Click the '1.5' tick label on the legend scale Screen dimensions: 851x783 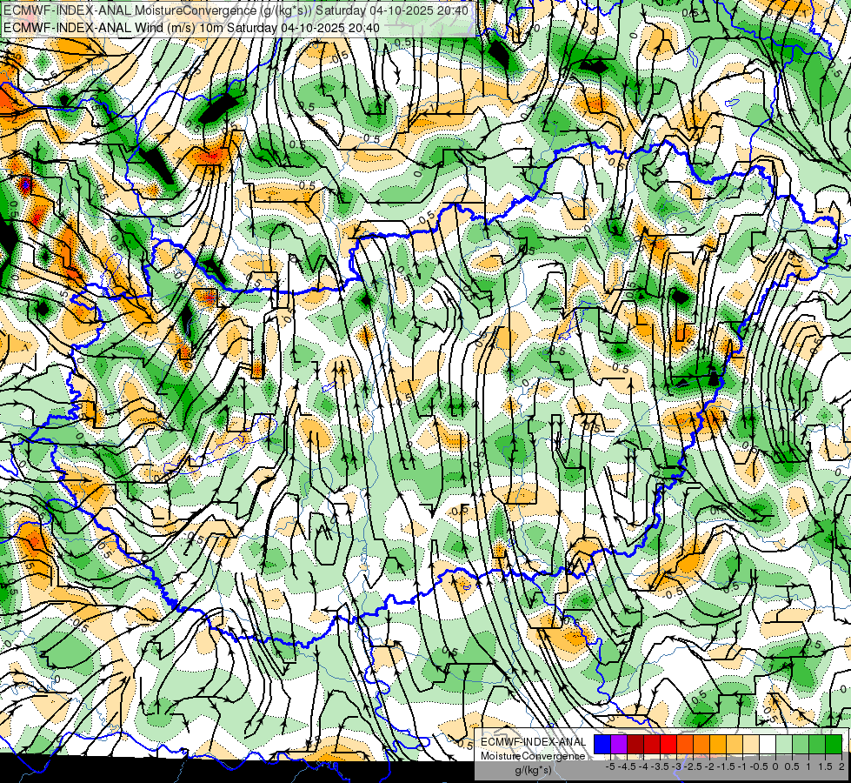coord(825,766)
